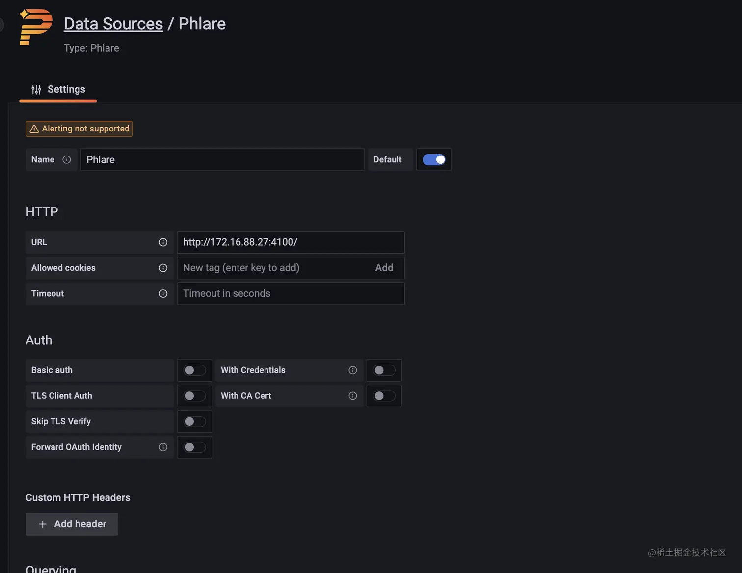Click into the Timeout in seconds field
Viewport: 742px width, 573px height.
pos(291,294)
